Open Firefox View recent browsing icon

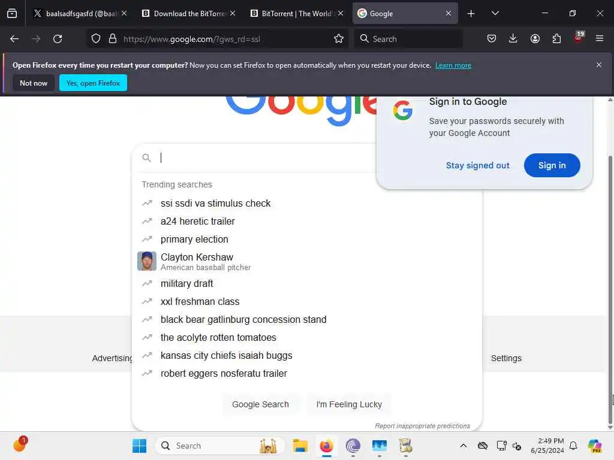(12, 13)
